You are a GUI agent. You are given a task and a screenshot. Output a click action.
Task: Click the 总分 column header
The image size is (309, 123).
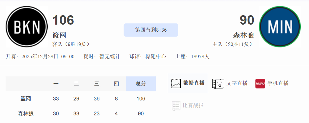click(x=141, y=84)
